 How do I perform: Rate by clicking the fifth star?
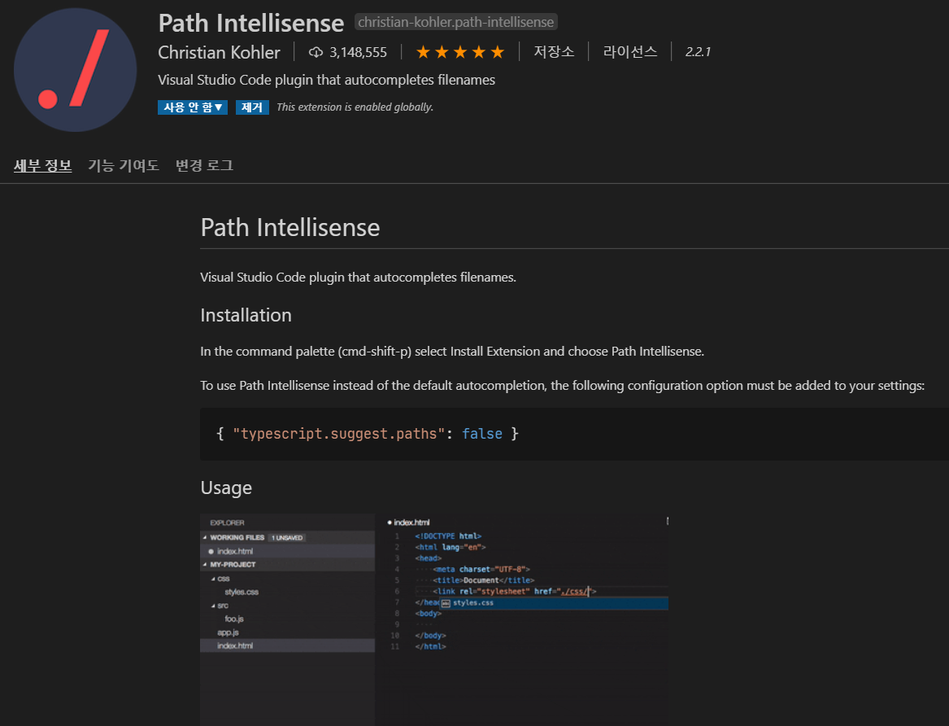tap(497, 51)
